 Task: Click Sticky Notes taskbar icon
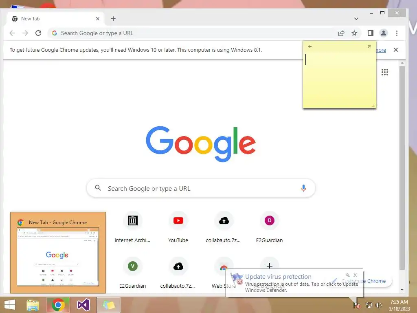108,305
